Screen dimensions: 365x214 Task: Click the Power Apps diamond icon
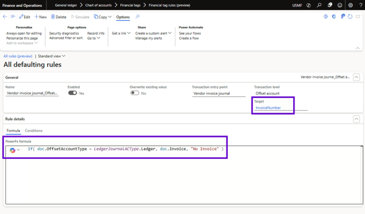click(326, 17)
